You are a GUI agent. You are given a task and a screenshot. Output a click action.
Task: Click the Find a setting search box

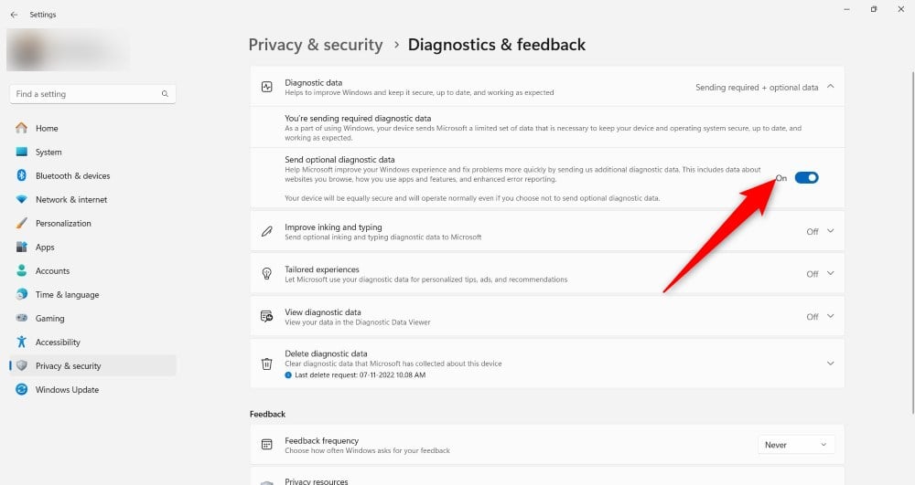(92, 94)
